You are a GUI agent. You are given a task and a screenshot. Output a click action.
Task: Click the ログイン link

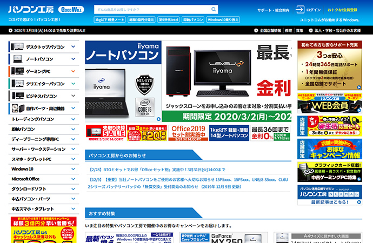pos(314,10)
